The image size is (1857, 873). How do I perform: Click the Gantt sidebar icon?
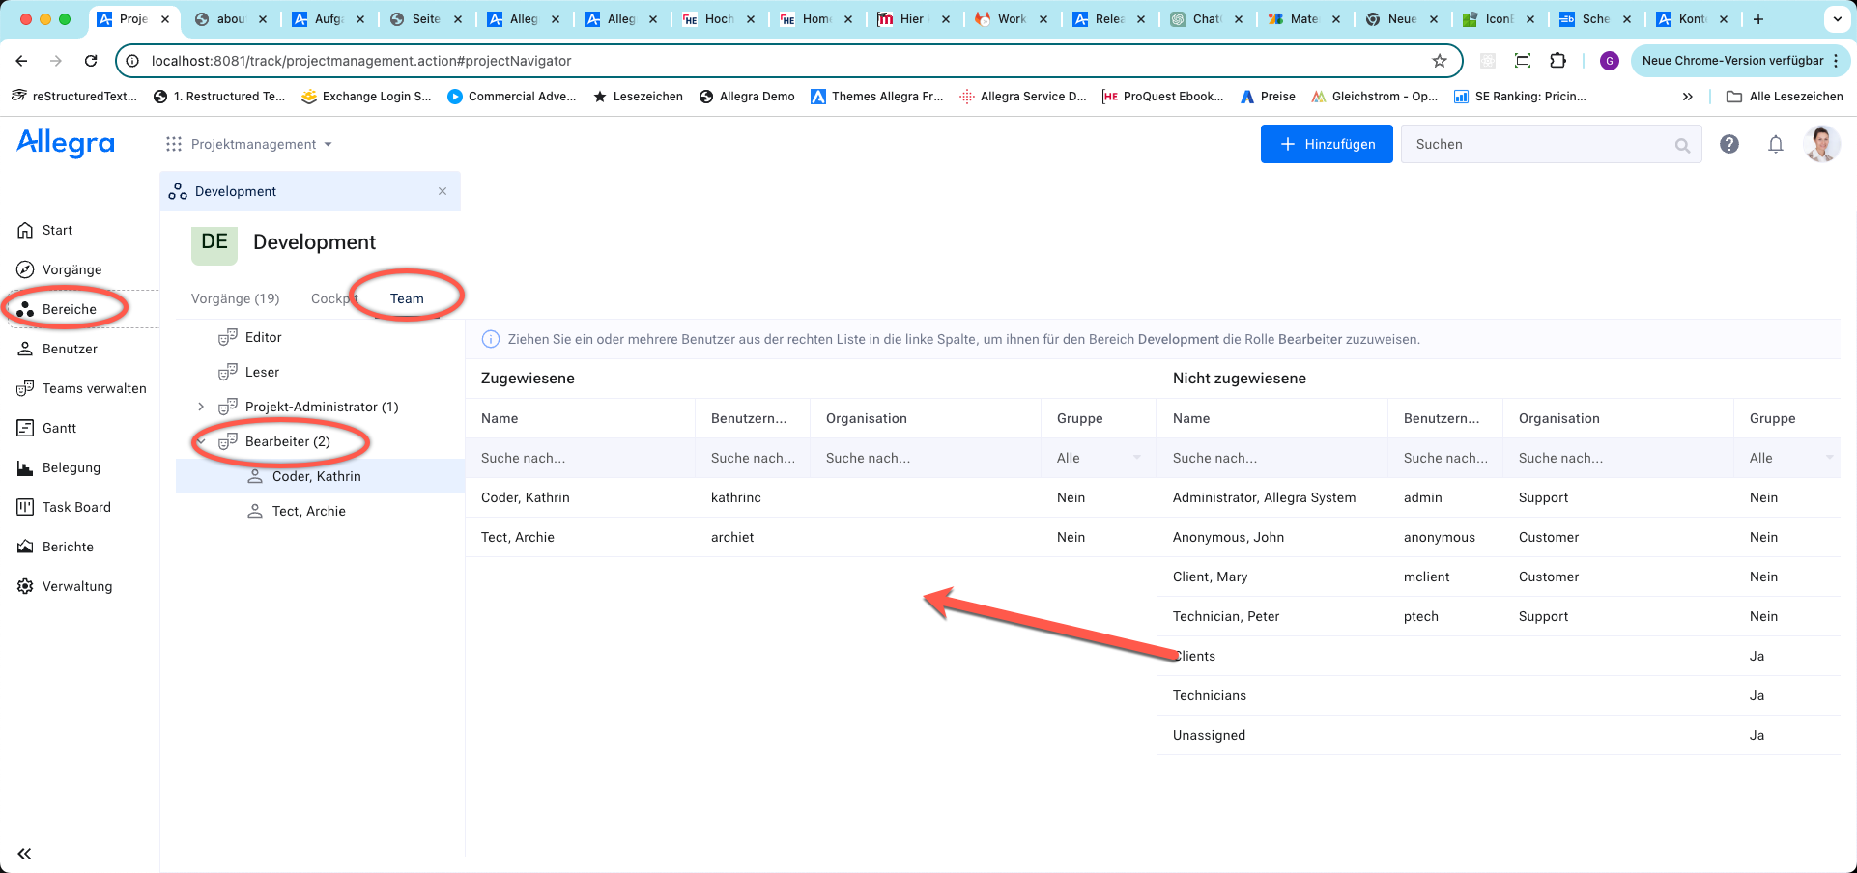pyautogui.click(x=26, y=428)
